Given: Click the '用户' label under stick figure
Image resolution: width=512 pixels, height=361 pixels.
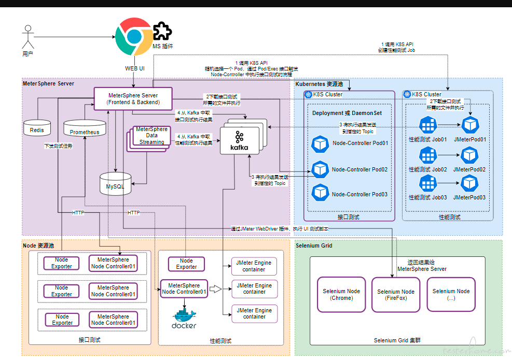Looking at the screenshot, I should tap(28, 54).
